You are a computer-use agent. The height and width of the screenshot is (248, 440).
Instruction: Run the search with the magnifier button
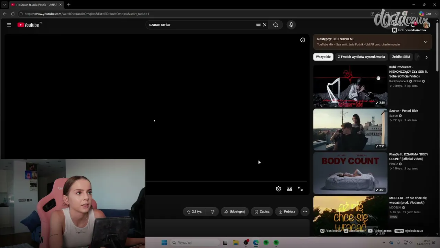276,25
